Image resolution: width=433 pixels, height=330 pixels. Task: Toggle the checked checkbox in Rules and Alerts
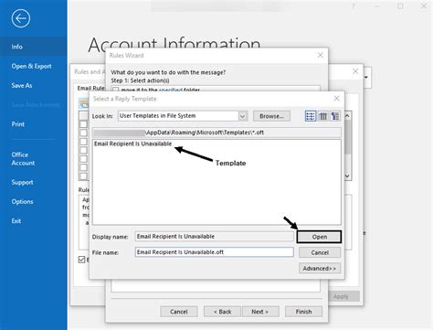tap(81, 260)
